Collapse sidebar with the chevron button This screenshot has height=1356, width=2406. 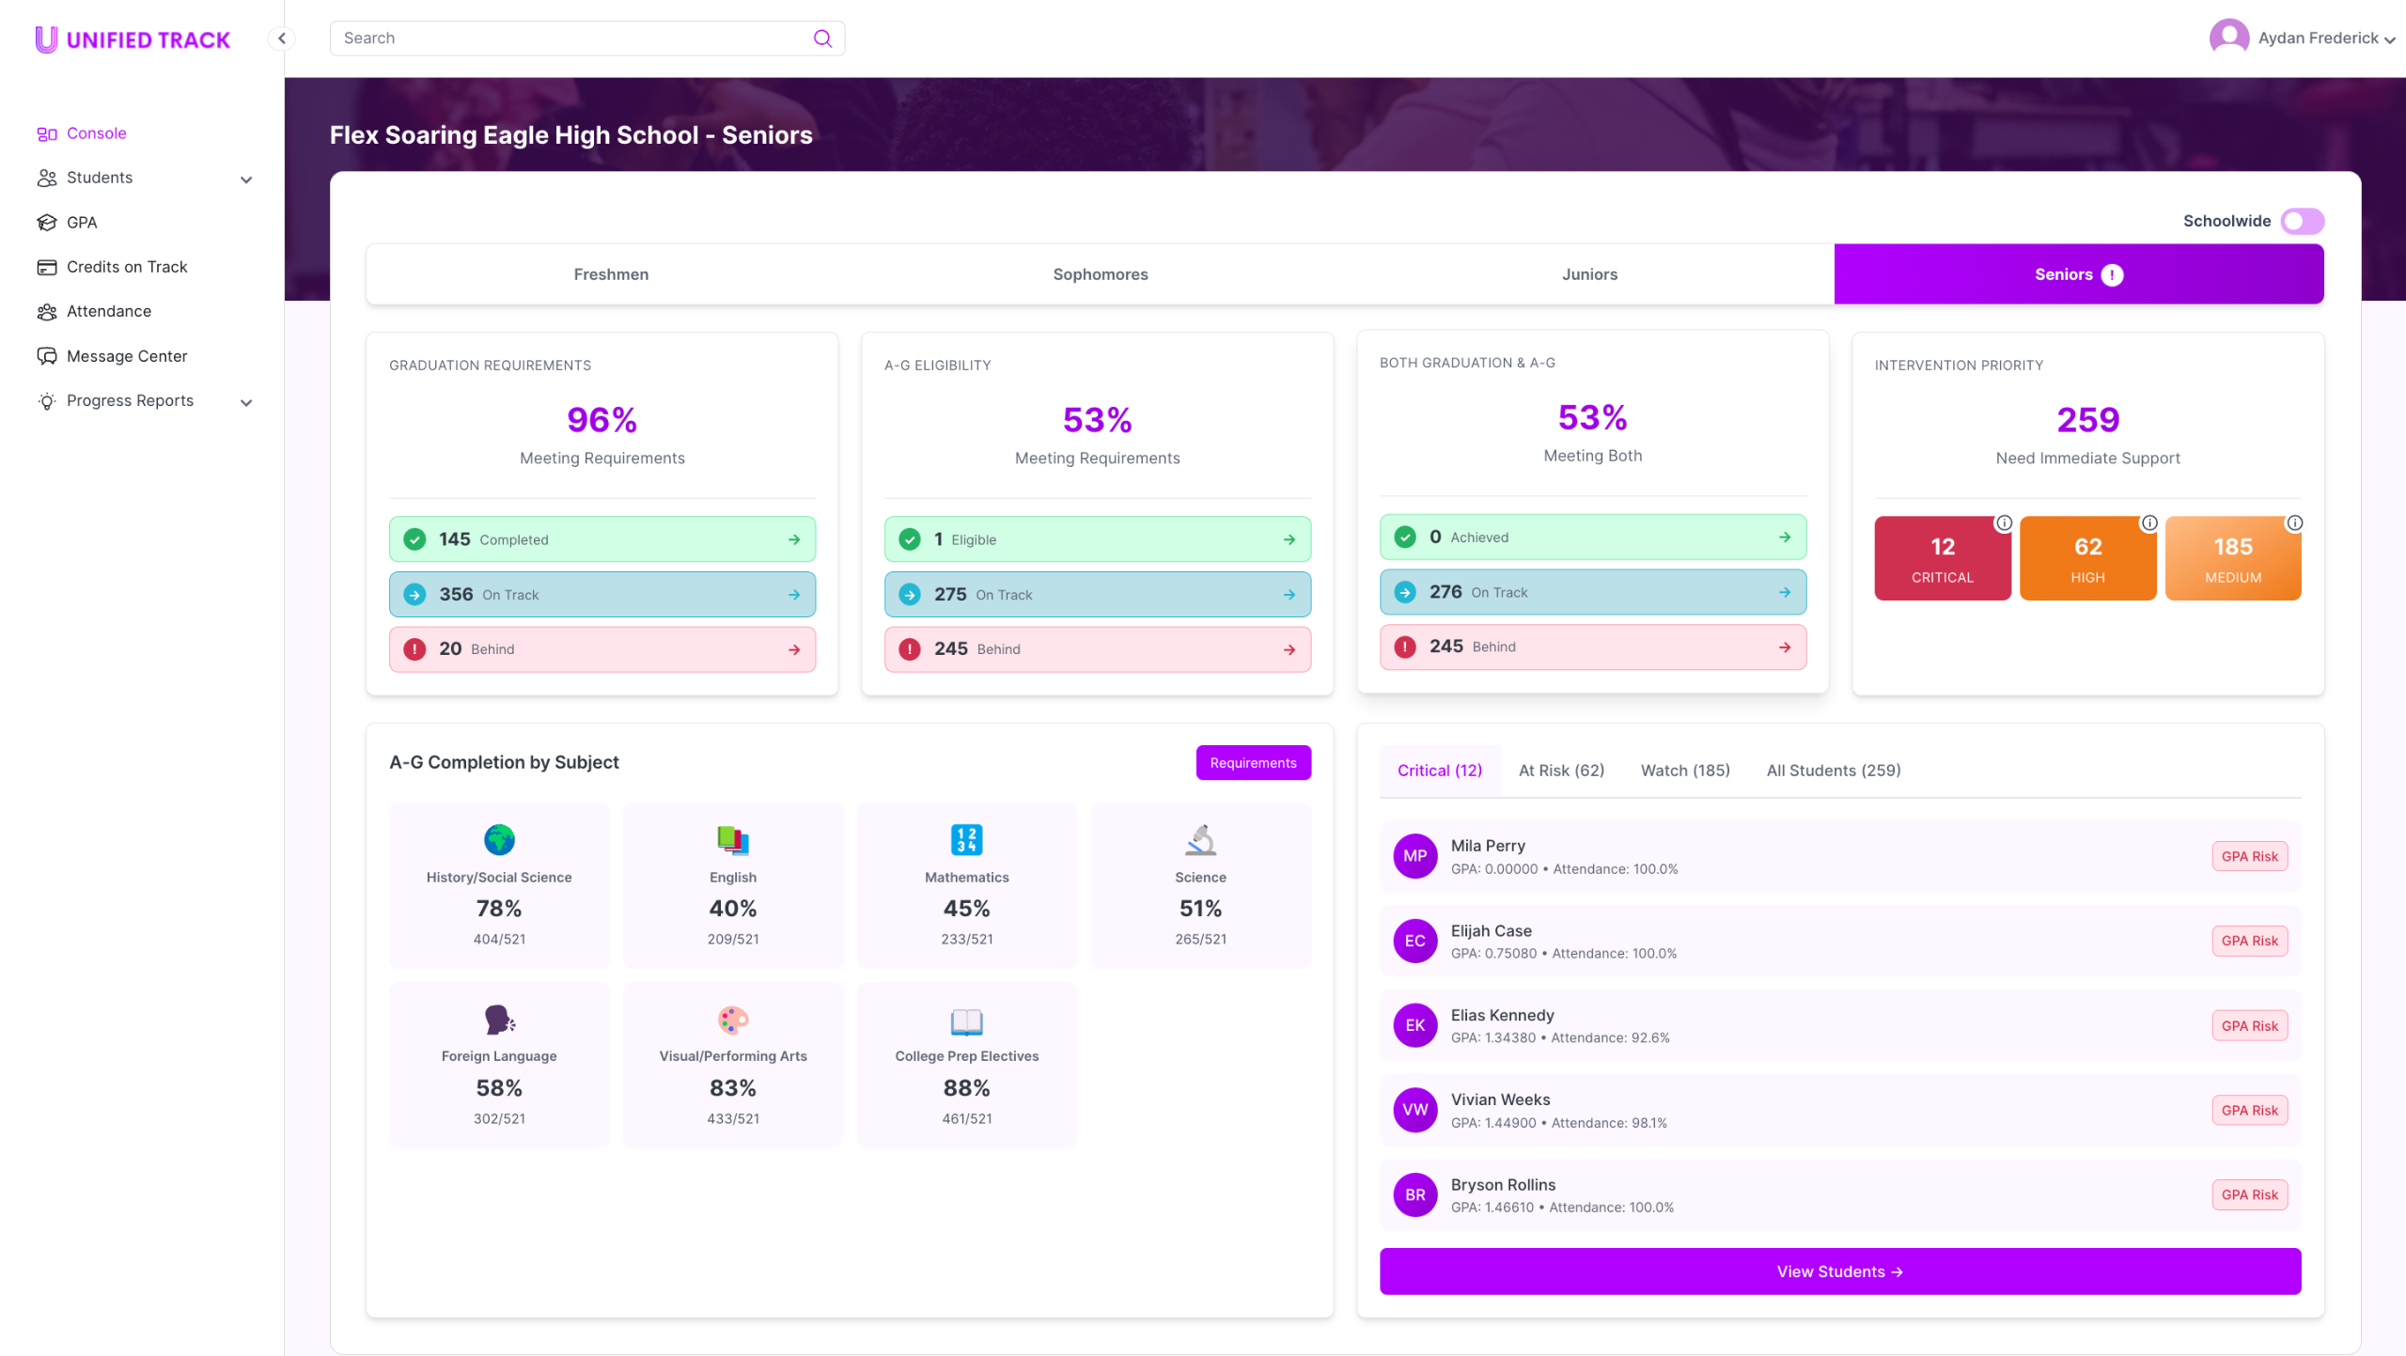(281, 39)
